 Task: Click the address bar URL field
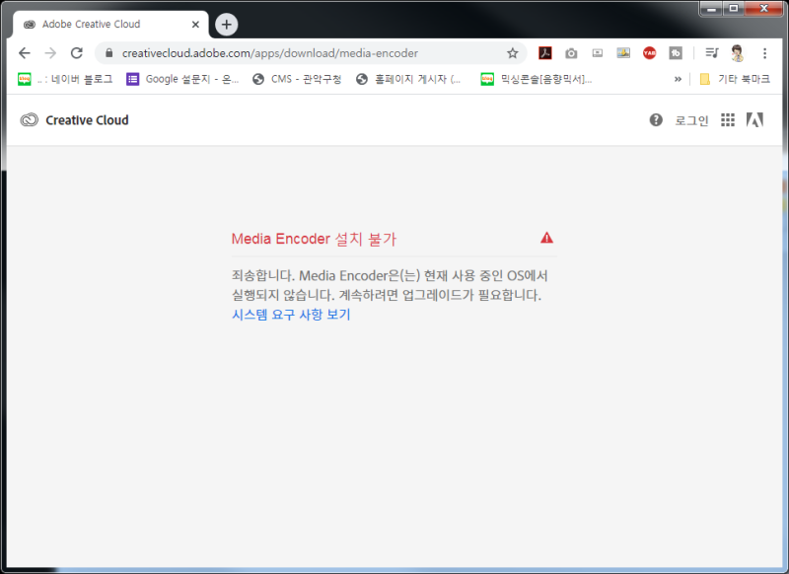coord(311,53)
